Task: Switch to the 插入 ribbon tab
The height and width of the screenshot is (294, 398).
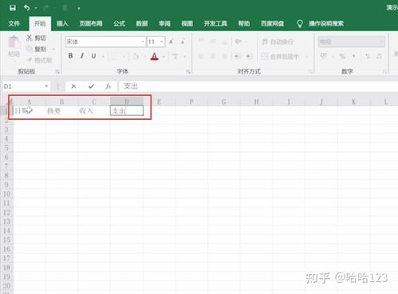Action: pos(62,23)
